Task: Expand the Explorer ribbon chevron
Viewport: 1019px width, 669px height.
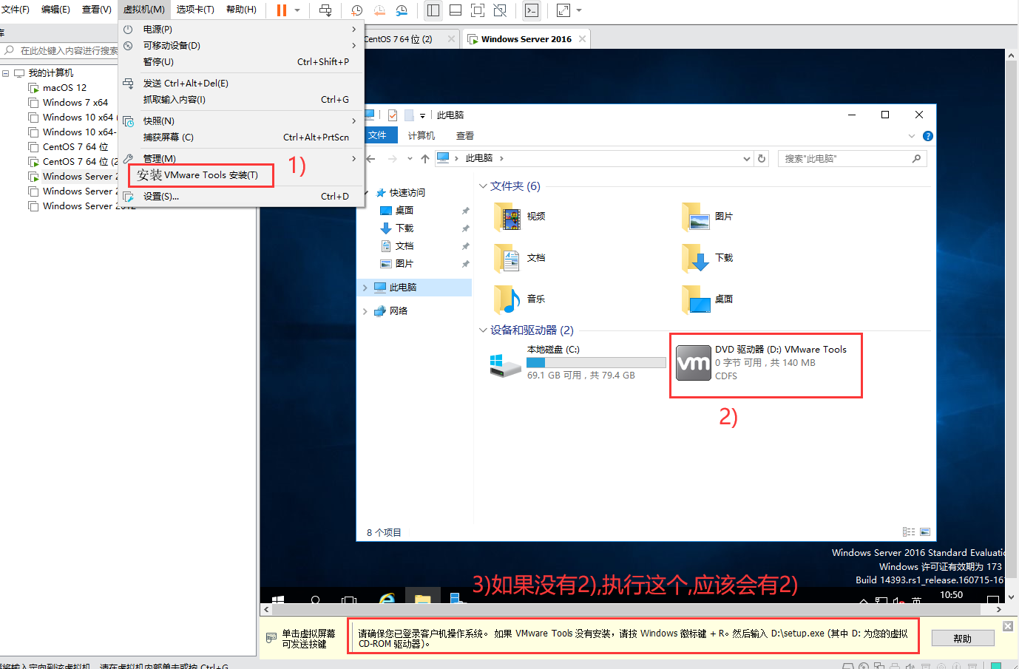Action: (x=912, y=136)
